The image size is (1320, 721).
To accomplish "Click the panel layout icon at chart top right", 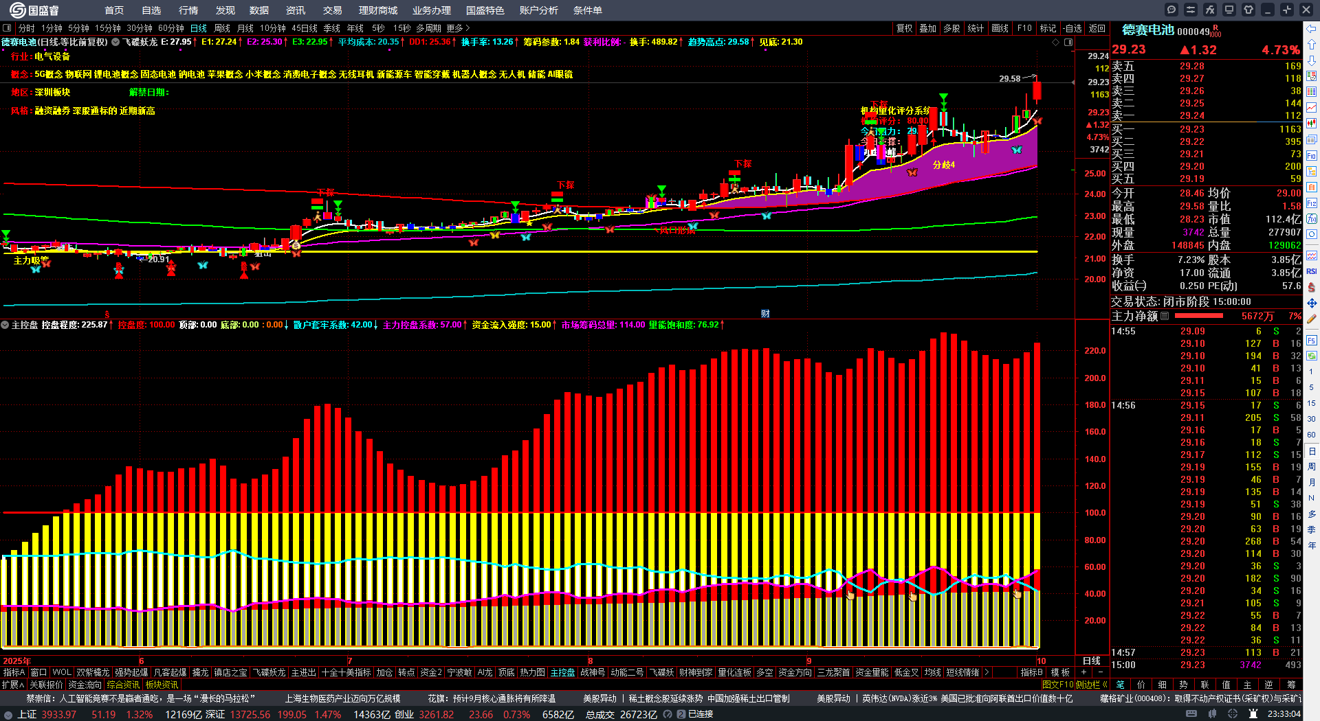I will click(x=1068, y=43).
